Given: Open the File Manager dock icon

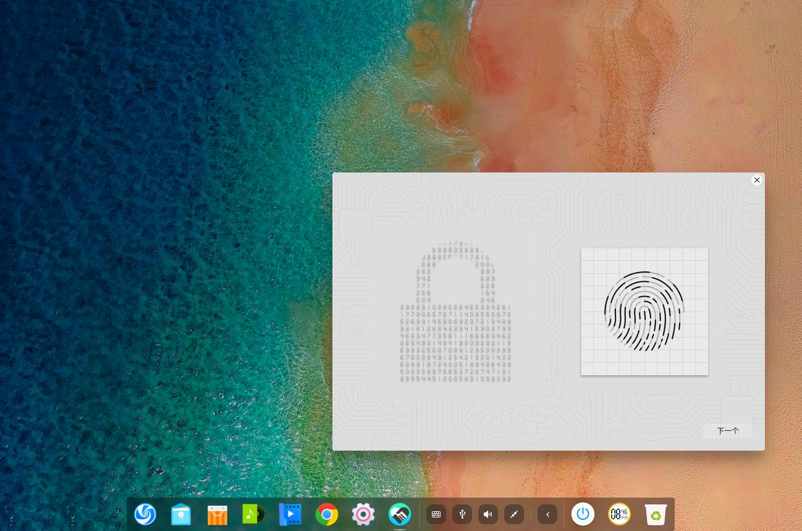Looking at the screenshot, I should [x=181, y=514].
